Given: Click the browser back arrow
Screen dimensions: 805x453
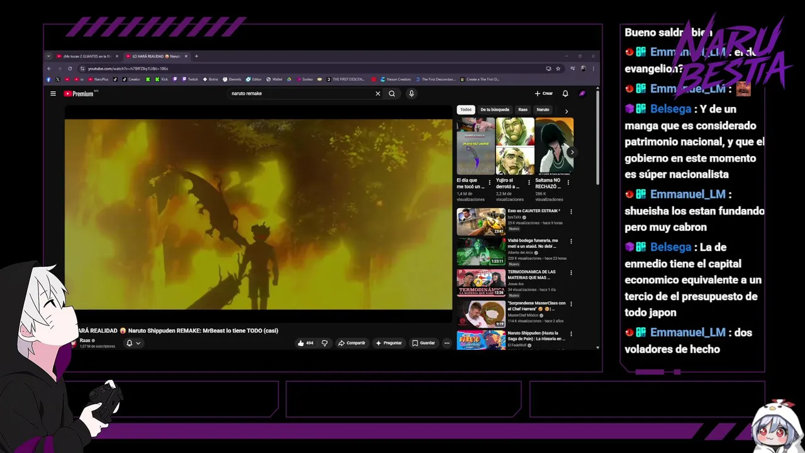Looking at the screenshot, I should [49, 69].
